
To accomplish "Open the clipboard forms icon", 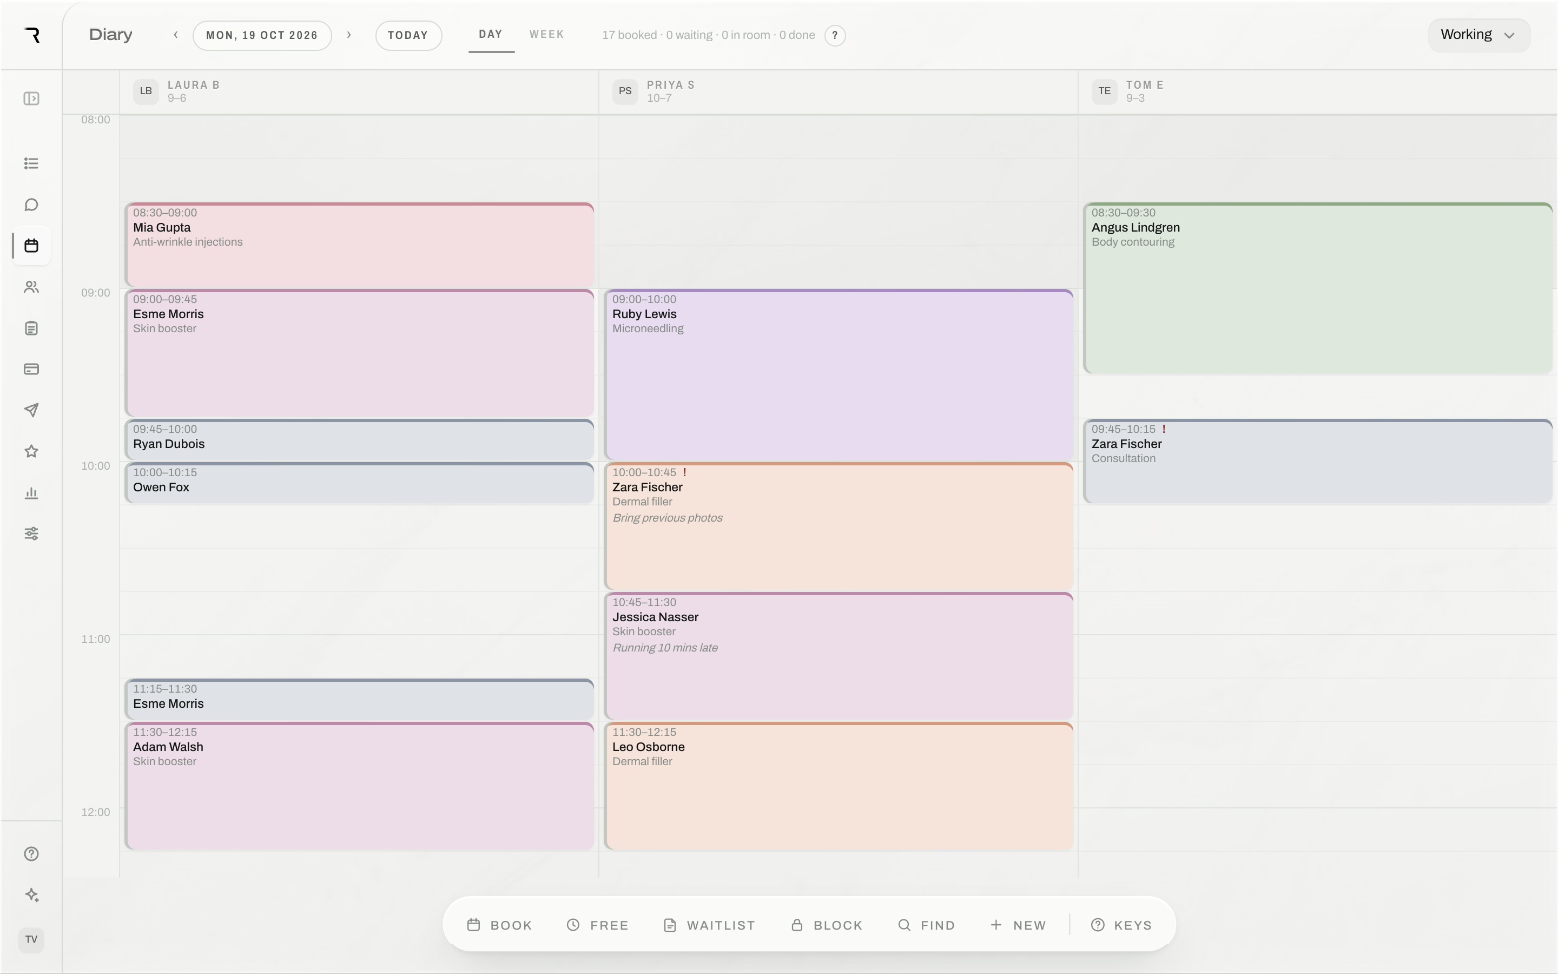I will coord(31,328).
